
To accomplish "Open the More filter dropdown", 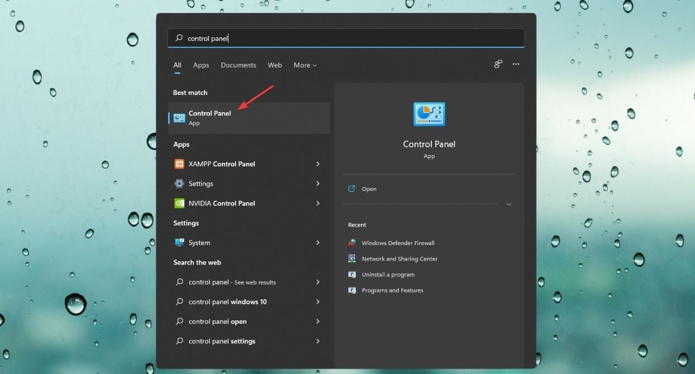I will pyautogui.click(x=305, y=65).
